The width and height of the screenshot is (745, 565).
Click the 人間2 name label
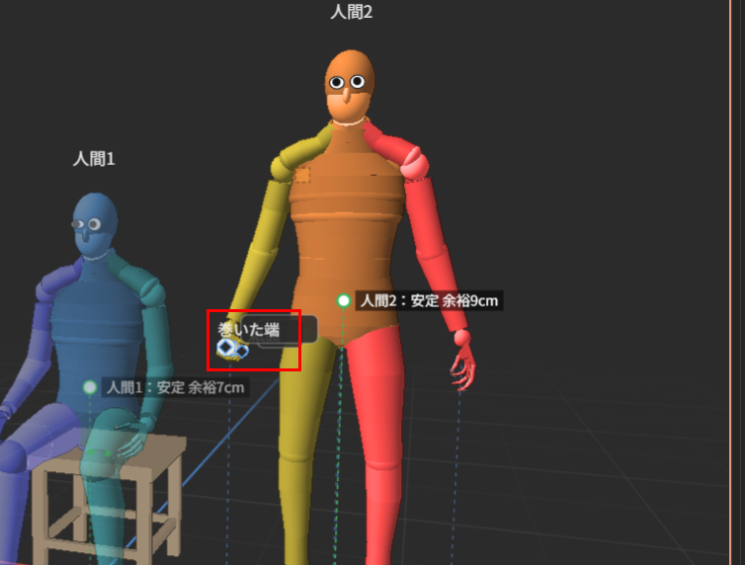[351, 12]
